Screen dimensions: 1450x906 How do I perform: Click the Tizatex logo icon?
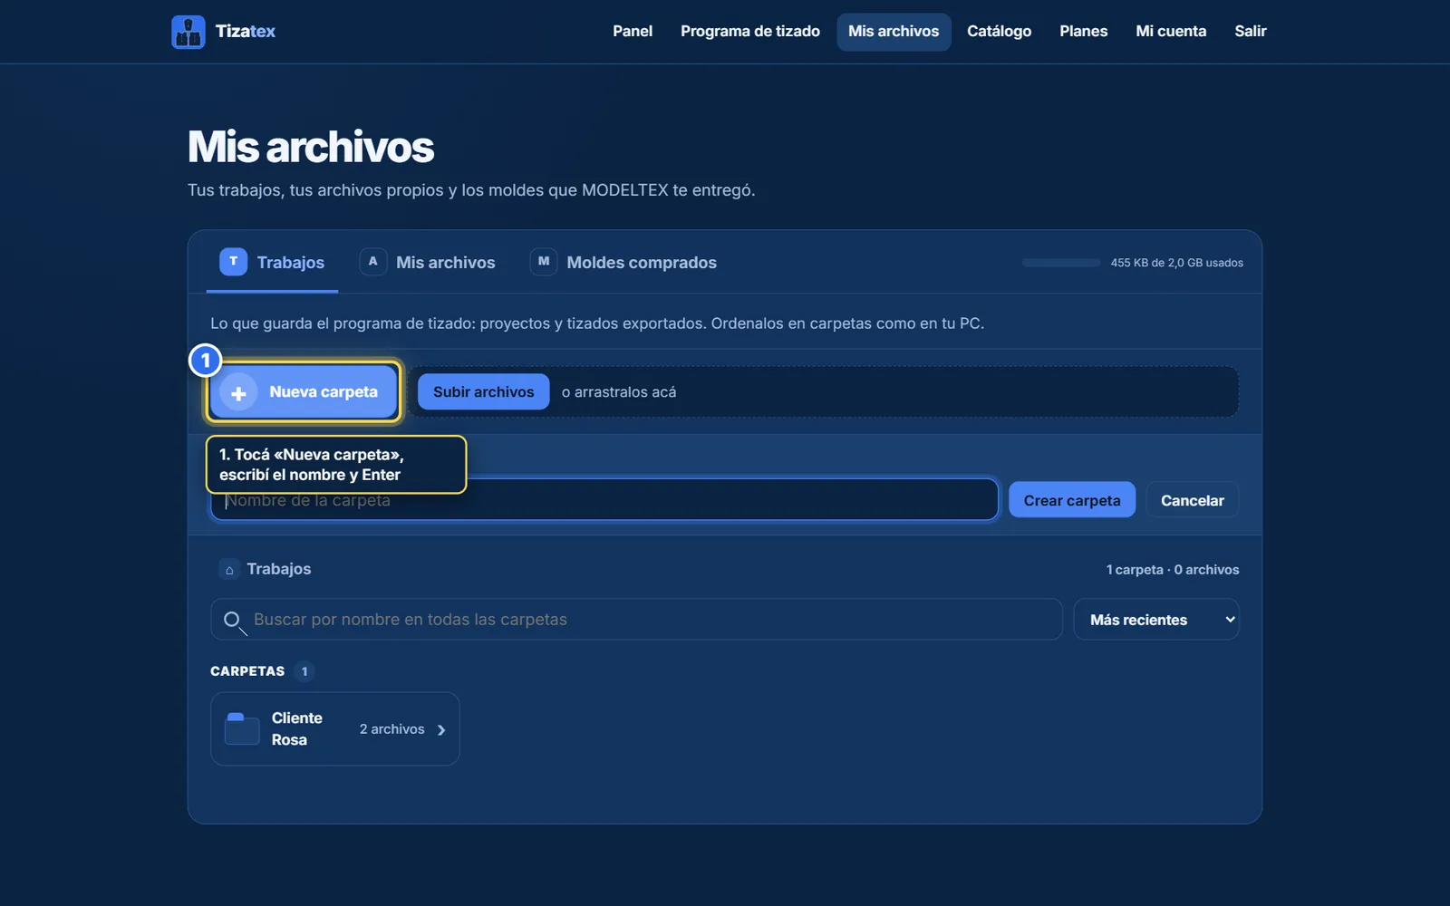point(188,32)
